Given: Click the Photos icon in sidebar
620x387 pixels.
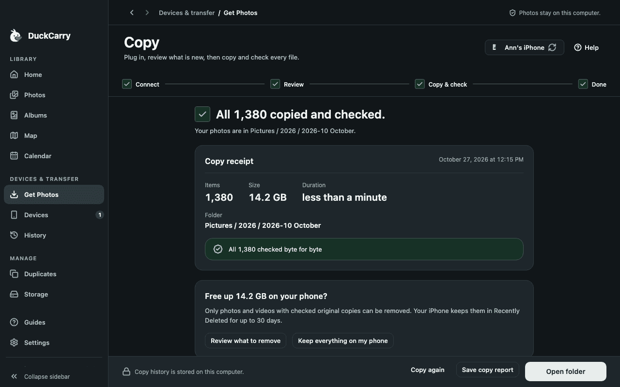Looking at the screenshot, I should point(14,95).
